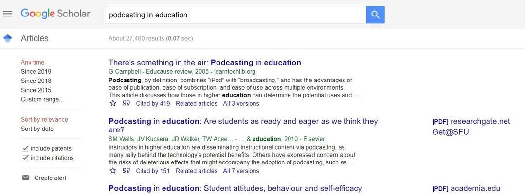The width and height of the screenshot is (525, 194).
Task: Uncheck the include patents checkbox
Action: pos(25,148)
